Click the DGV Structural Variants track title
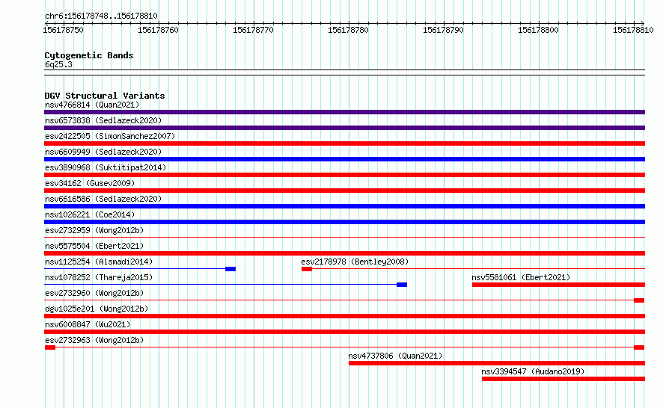Screen dimensions: 666x408 [105, 96]
